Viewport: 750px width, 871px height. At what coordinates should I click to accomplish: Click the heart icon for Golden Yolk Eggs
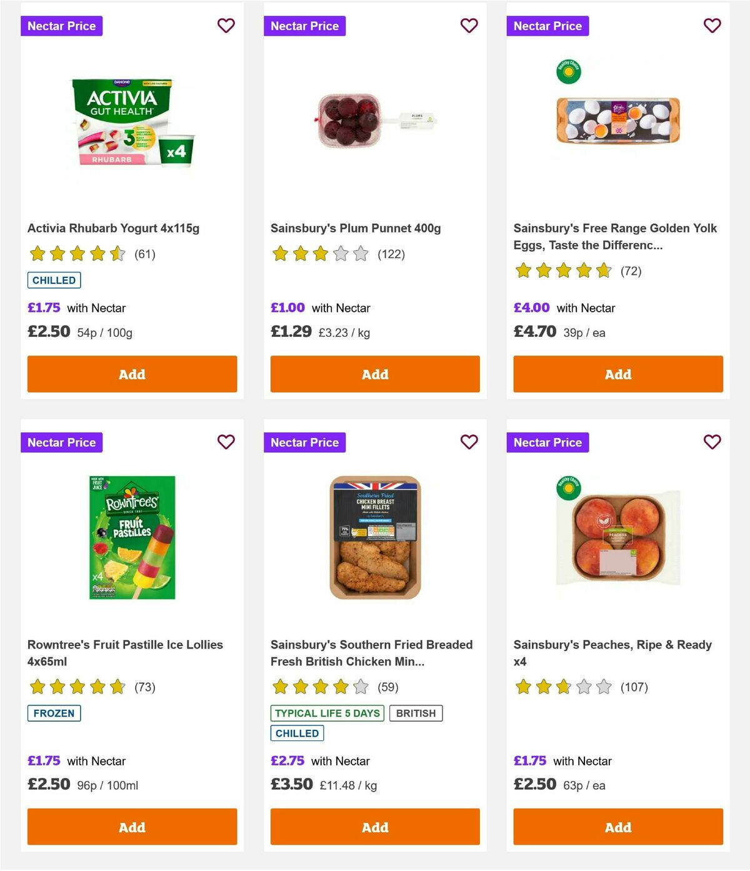(x=712, y=26)
